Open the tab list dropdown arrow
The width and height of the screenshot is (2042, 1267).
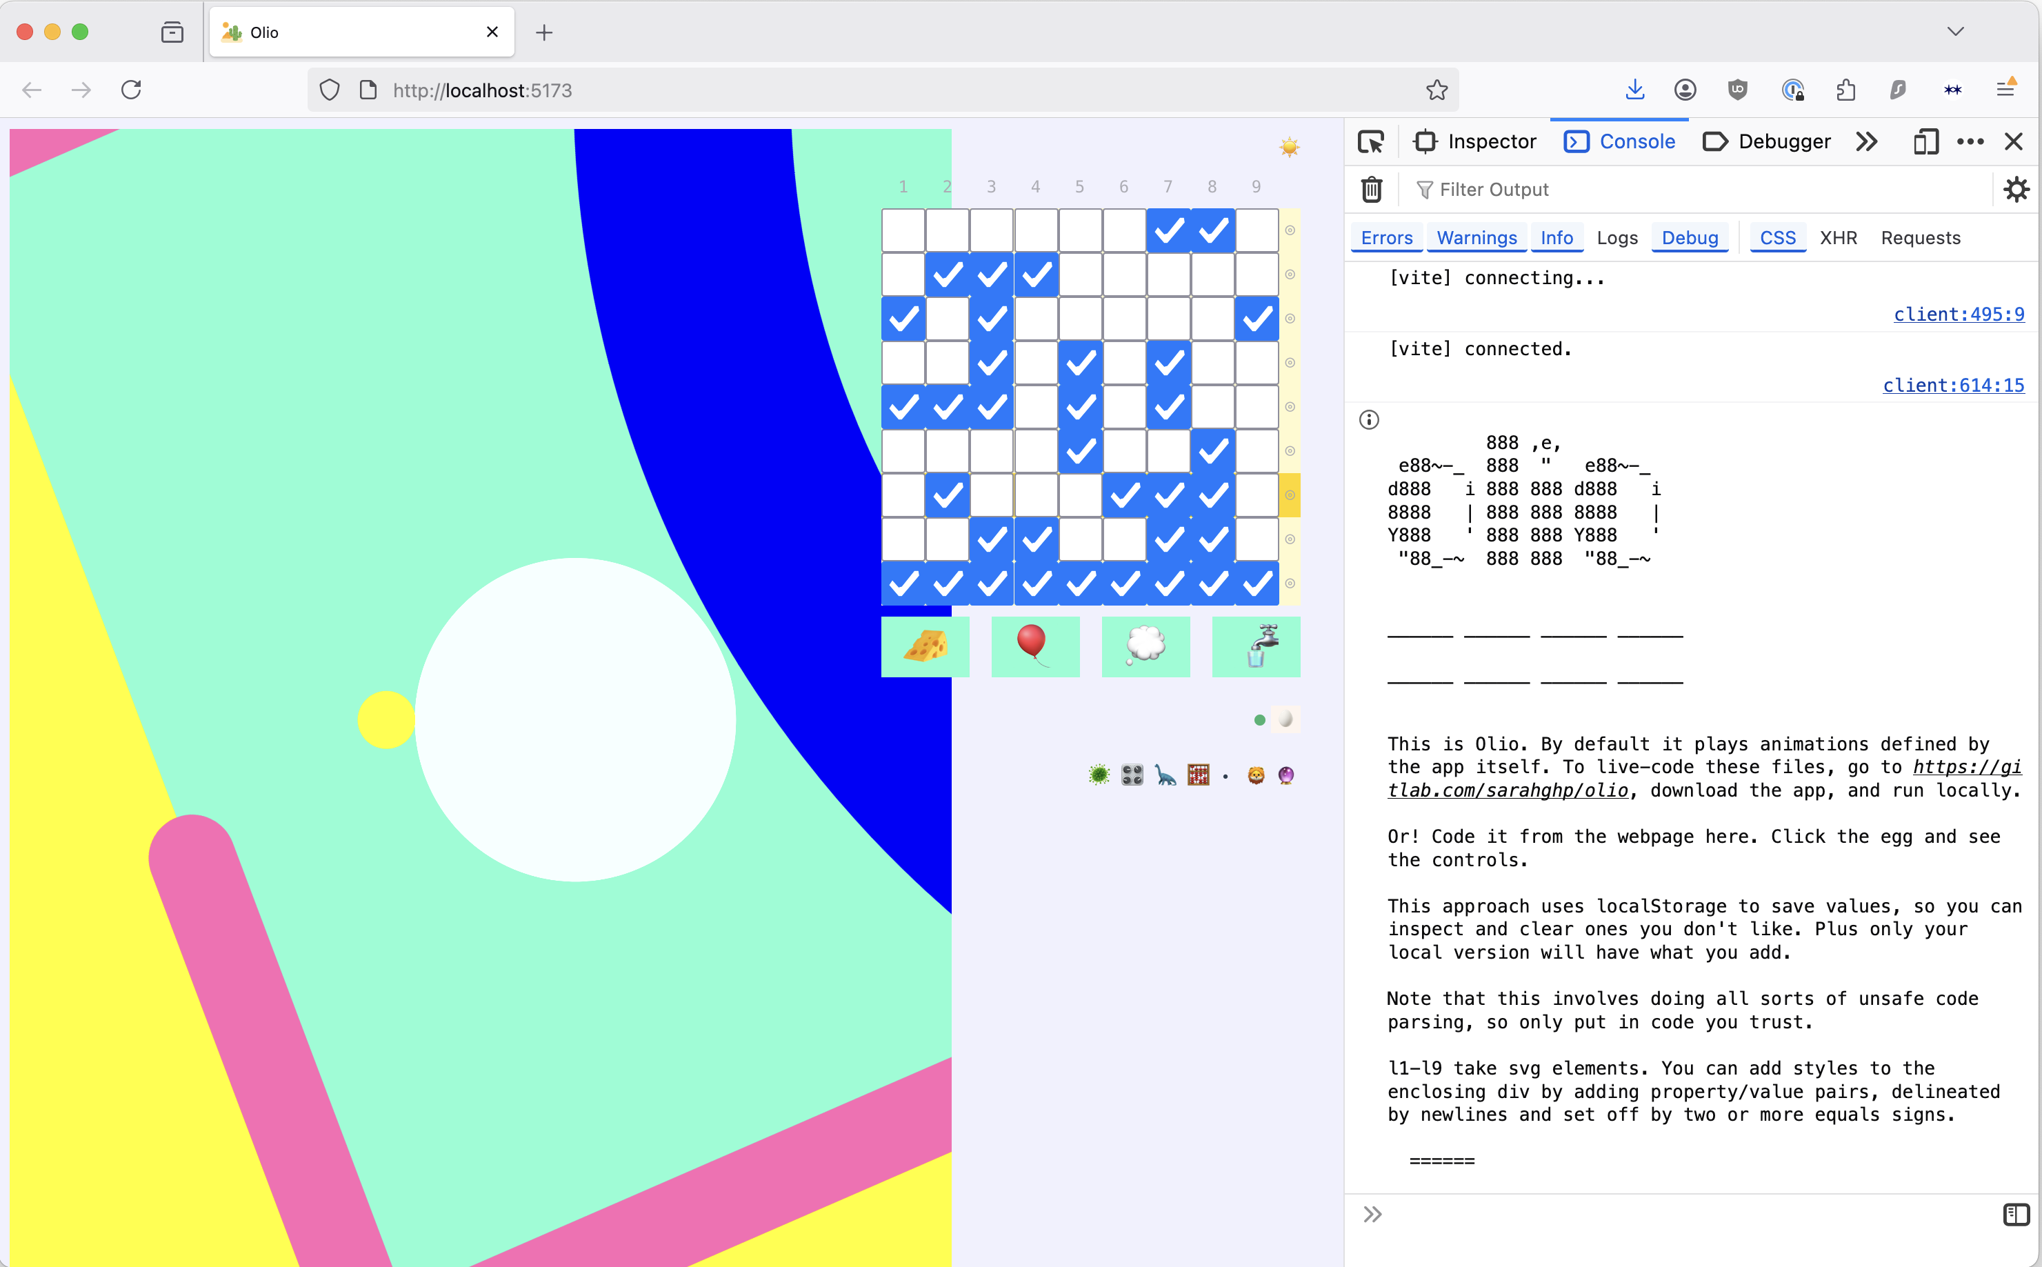coord(1955,32)
